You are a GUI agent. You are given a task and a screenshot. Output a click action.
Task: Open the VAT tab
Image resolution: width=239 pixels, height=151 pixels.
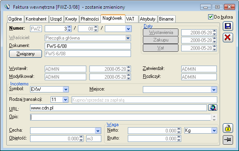tap(131, 19)
